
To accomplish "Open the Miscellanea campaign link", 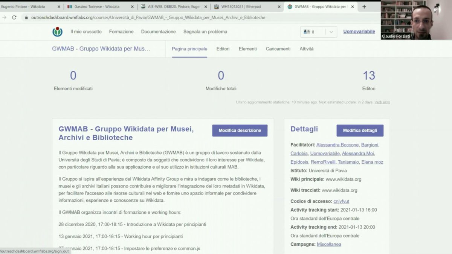I will pyautogui.click(x=329, y=245).
